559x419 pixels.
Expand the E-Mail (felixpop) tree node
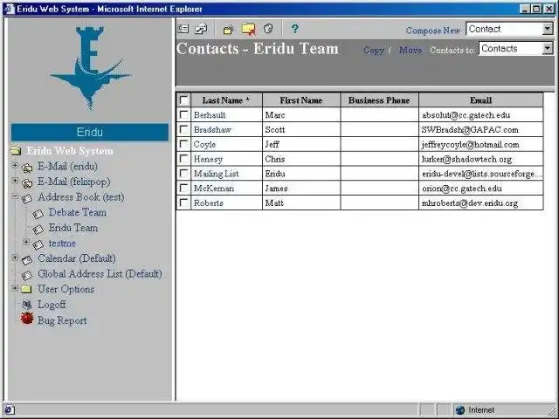[15, 181]
